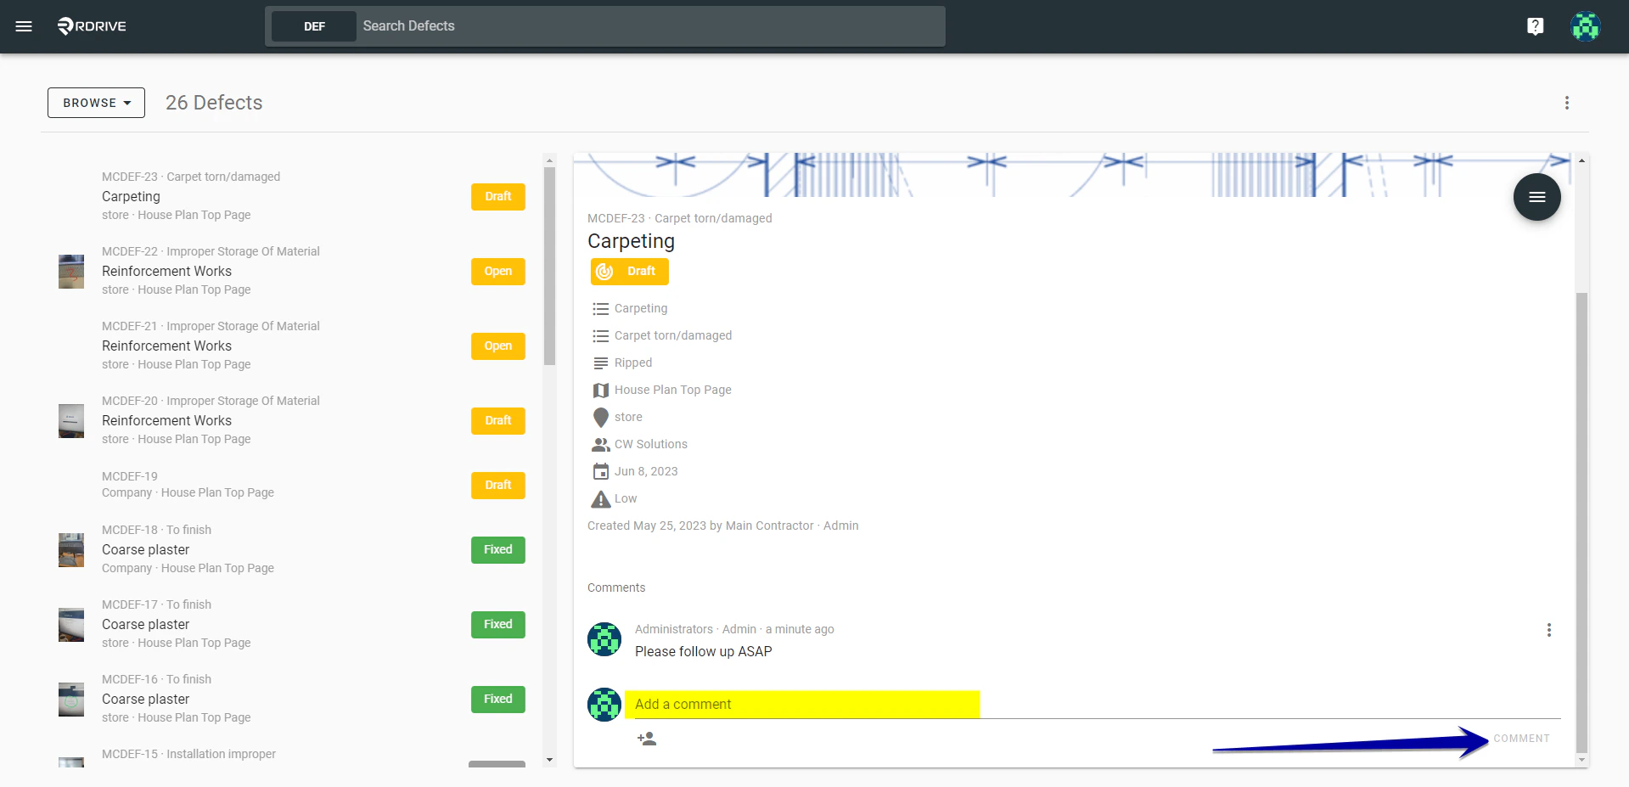Click the list icon beside Carpet torn/damaged
The height and width of the screenshot is (787, 1629).
click(600, 336)
